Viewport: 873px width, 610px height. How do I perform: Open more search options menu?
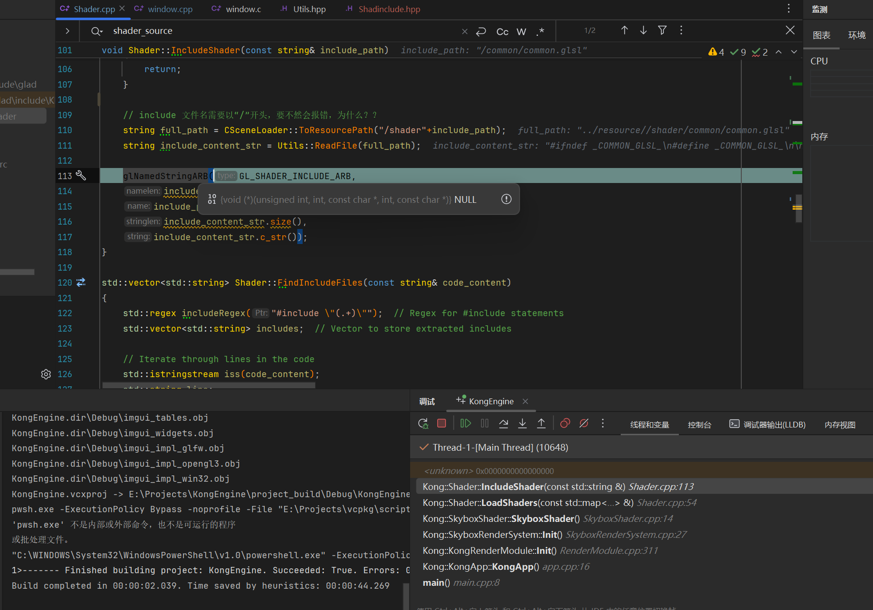click(x=681, y=30)
